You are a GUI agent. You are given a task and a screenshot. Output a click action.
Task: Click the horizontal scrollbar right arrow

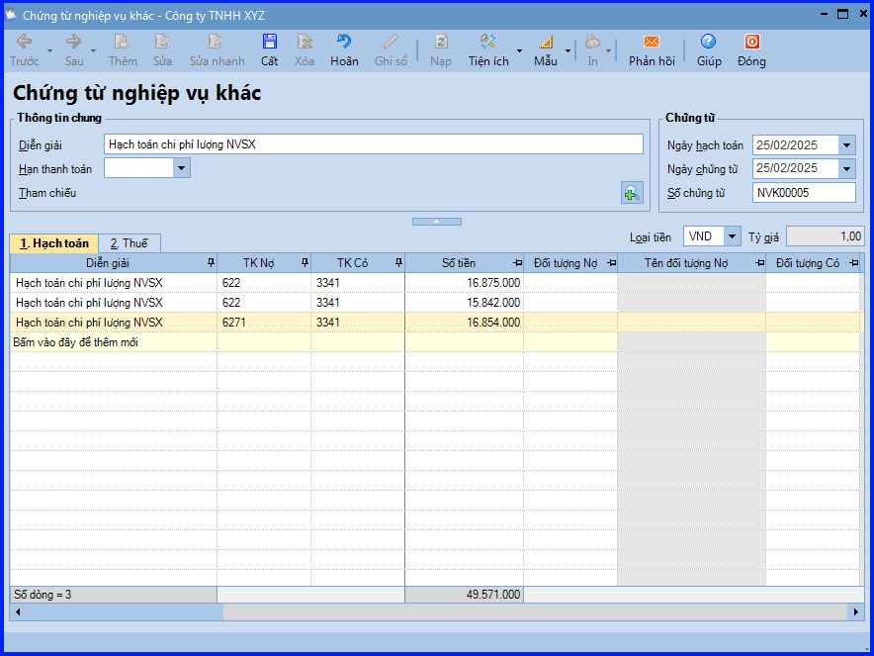point(857,611)
